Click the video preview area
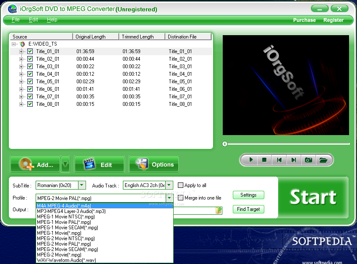This screenshot has height=264, width=357. [x=286, y=85]
